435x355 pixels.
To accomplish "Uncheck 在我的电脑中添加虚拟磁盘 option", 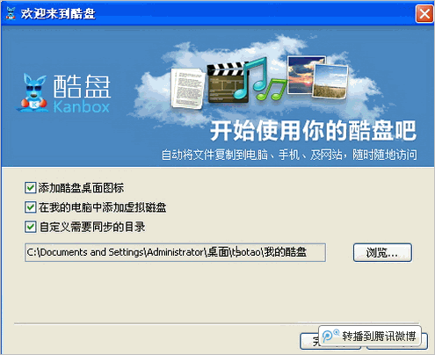I will coord(31,207).
